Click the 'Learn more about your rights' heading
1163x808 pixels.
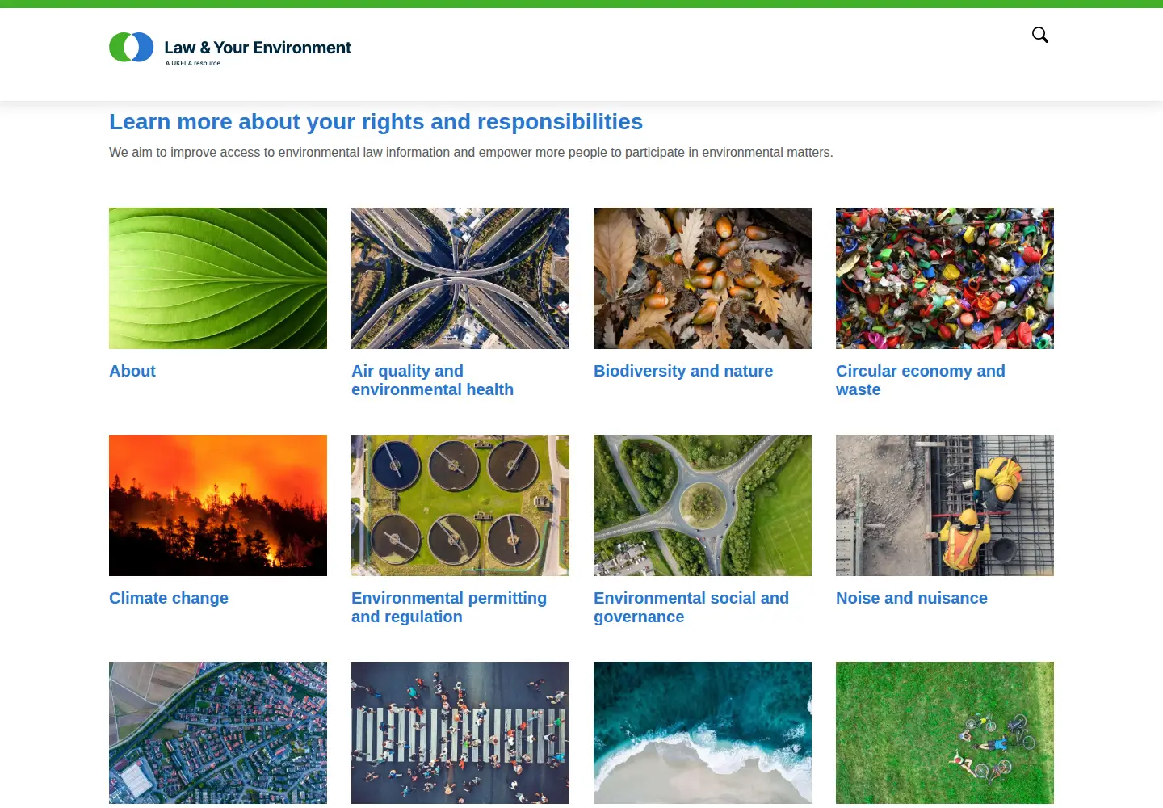pos(376,122)
